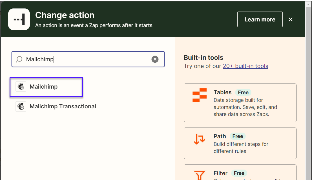312x180 pixels.
Task: Select the Path built-in tool card
Action: point(240,143)
